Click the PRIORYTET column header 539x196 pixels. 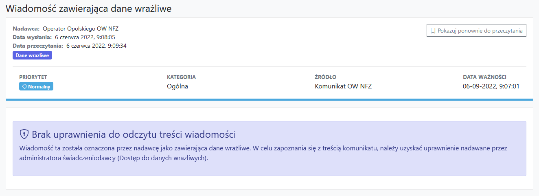[x=33, y=77]
